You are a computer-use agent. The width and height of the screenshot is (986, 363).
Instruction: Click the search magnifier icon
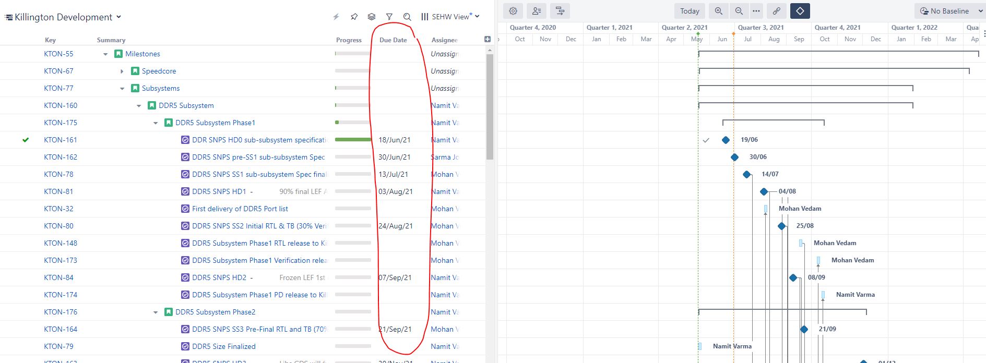tap(407, 17)
